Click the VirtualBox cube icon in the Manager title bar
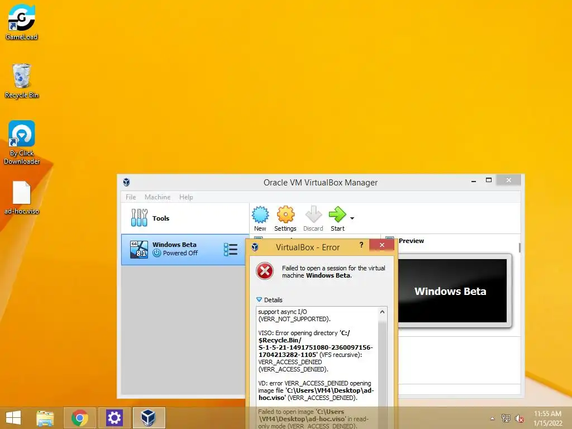 pyautogui.click(x=126, y=182)
